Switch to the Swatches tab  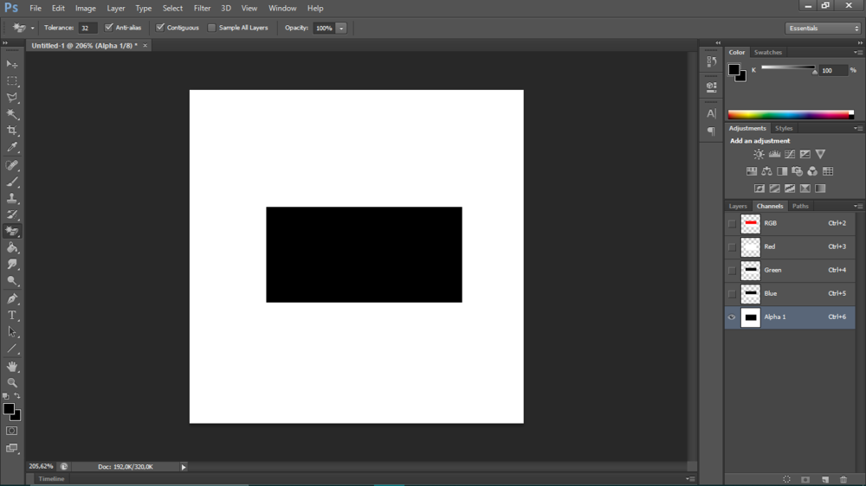pyautogui.click(x=767, y=53)
